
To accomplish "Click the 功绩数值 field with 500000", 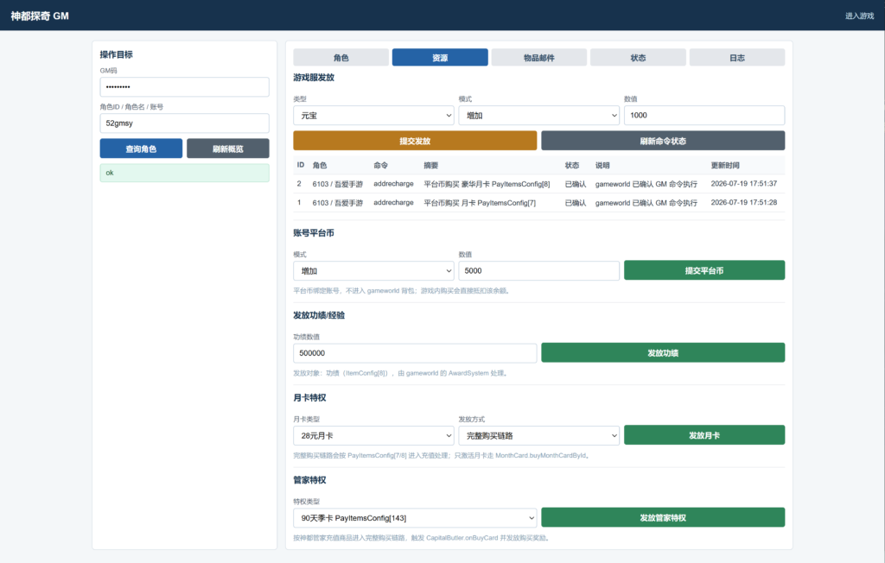I will [x=415, y=353].
